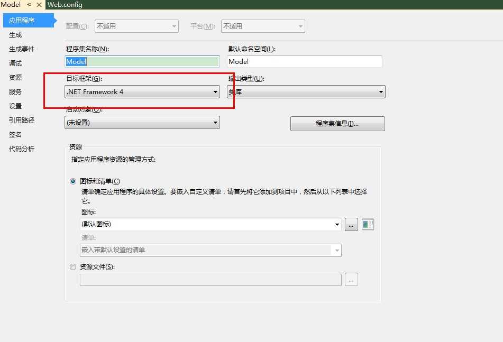
Task: Open the 平台 dropdown
Action: [263, 26]
